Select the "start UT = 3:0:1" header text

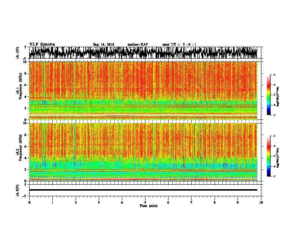click(x=179, y=45)
